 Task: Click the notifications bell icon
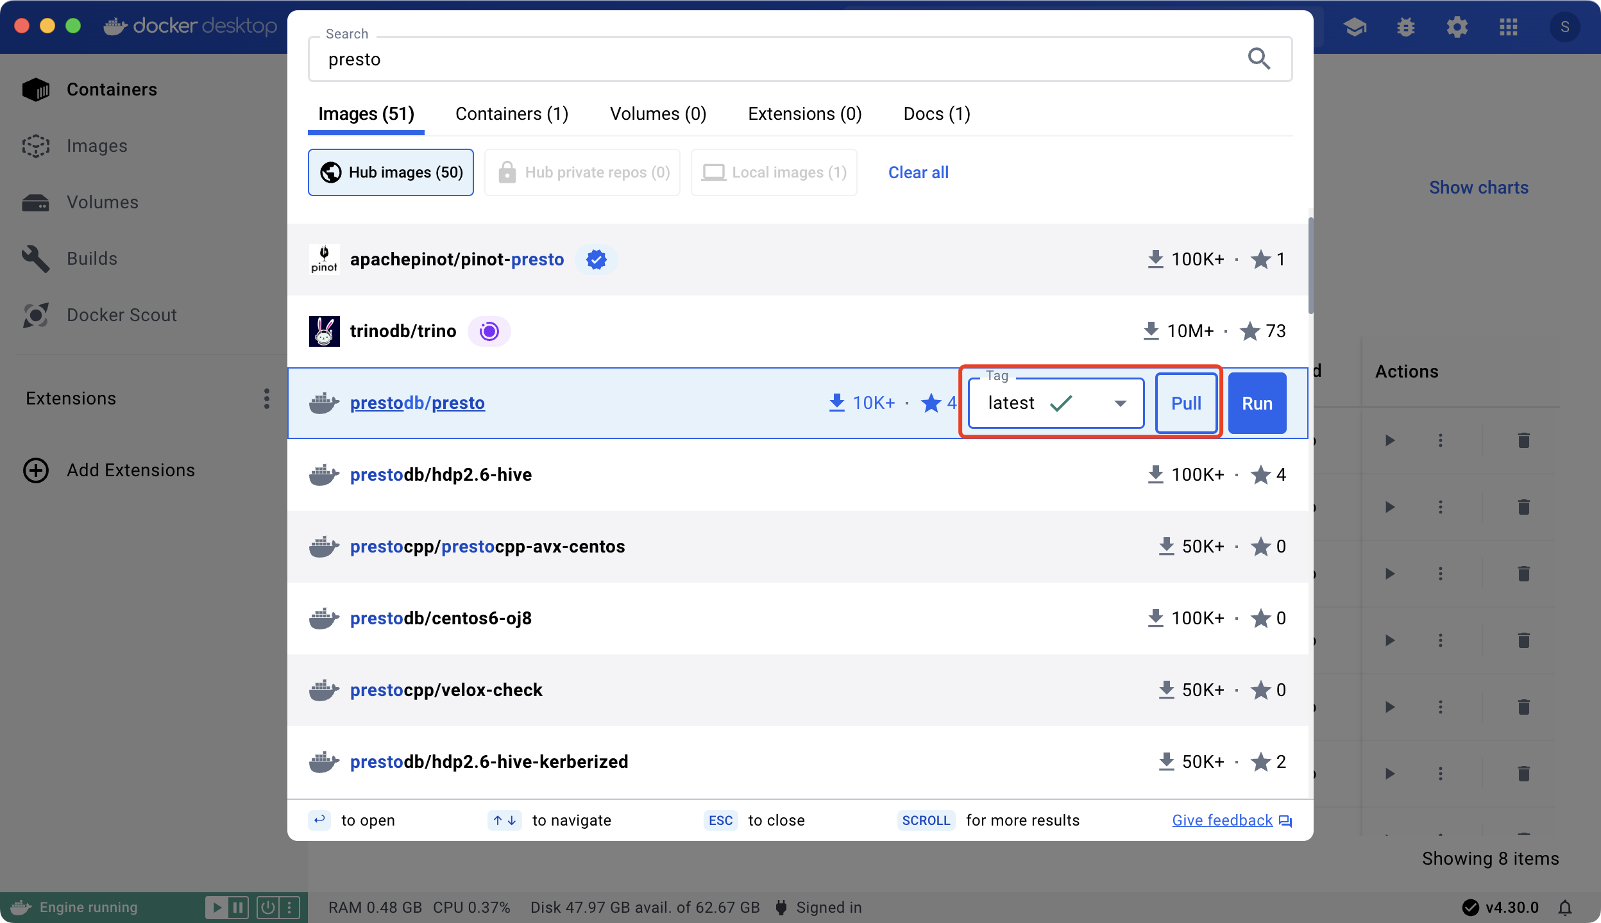tap(1565, 908)
